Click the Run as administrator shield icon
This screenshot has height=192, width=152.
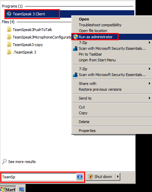point(76,37)
